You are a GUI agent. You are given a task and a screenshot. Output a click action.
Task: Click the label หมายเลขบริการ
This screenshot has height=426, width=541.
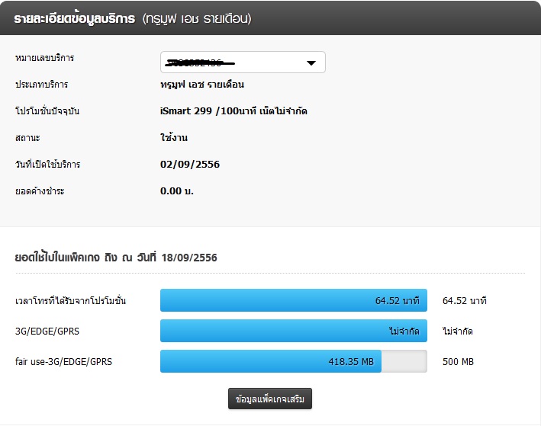pyautogui.click(x=44, y=58)
